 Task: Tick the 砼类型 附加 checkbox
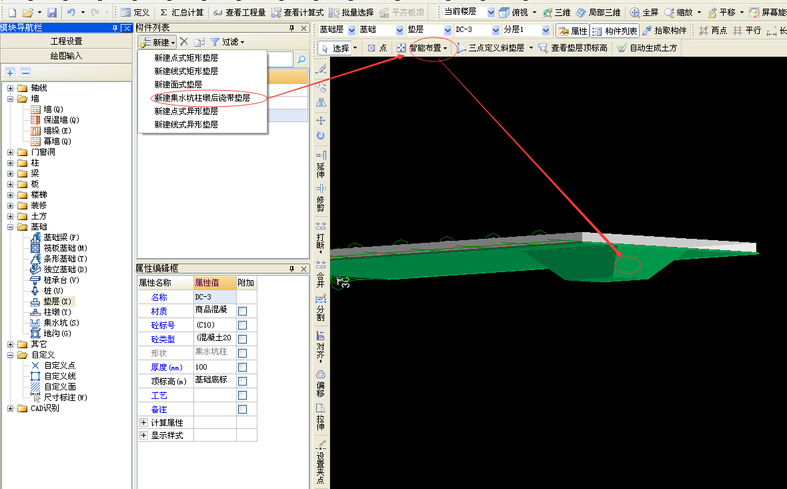(242, 340)
